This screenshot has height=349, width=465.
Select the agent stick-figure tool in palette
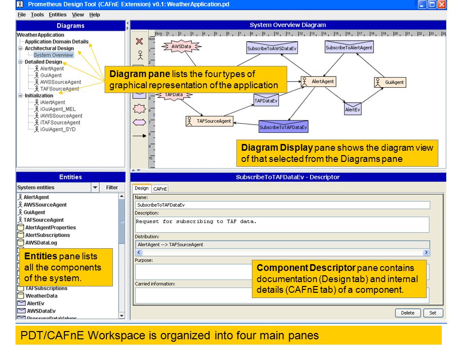click(x=140, y=55)
